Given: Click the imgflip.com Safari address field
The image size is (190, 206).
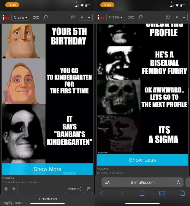Looking at the screenshot, I should tap(142, 182).
